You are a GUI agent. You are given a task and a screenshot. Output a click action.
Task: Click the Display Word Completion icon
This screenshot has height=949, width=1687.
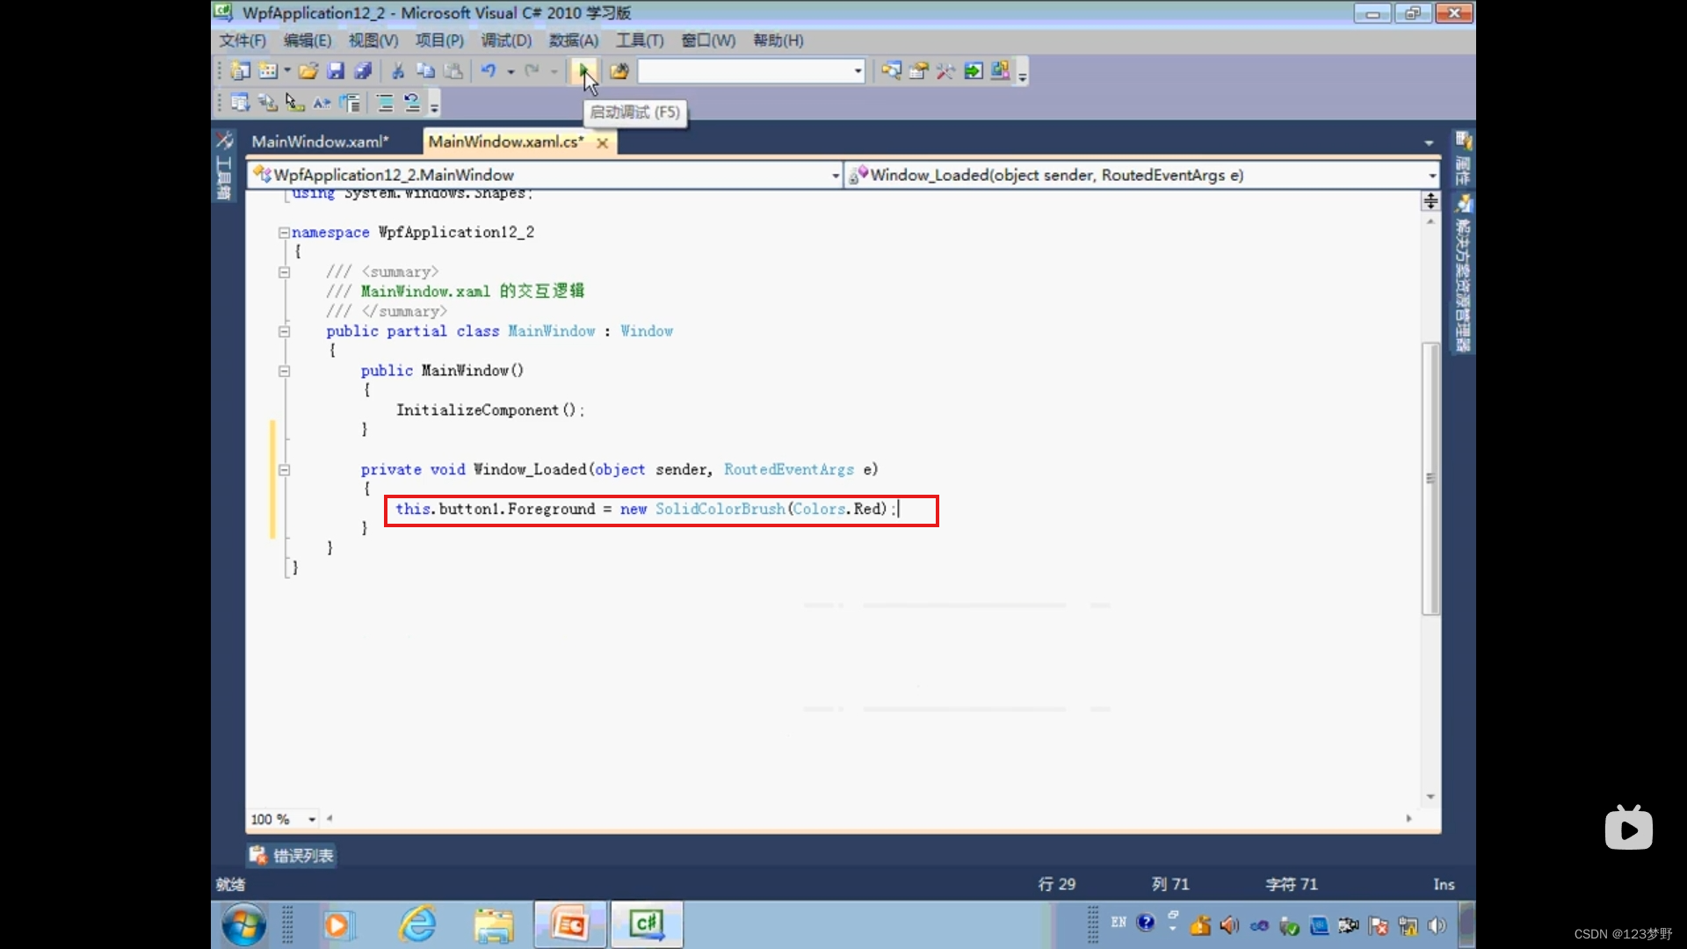click(x=322, y=103)
